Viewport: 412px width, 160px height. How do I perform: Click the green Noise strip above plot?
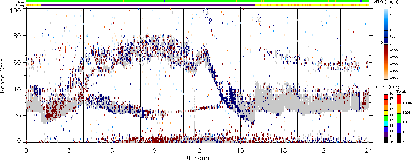[x=147, y=1]
